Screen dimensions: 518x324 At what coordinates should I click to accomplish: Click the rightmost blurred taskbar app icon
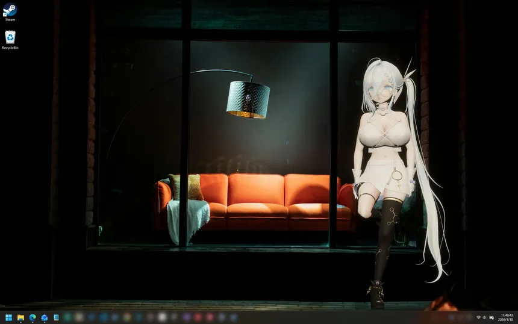[x=233, y=317]
